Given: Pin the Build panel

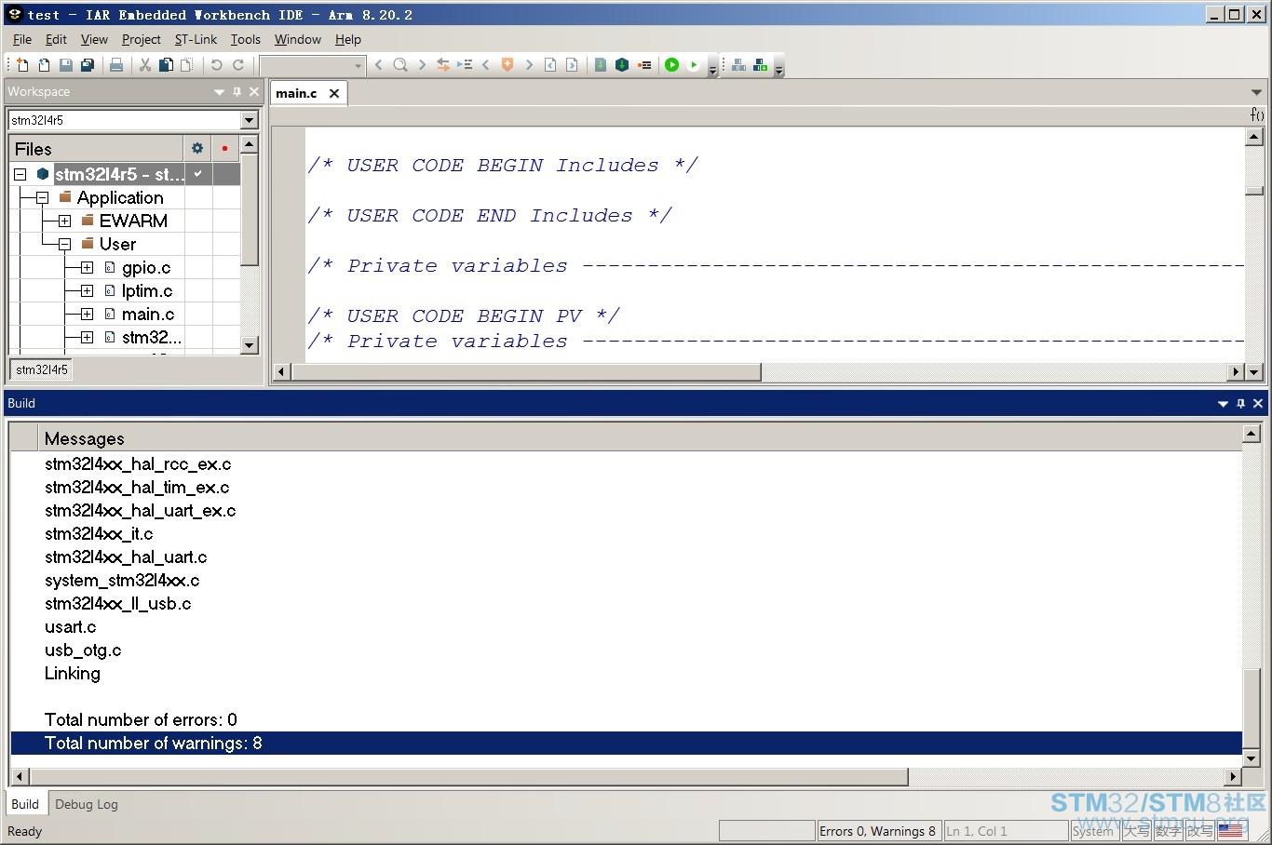Looking at the screenshot, I should click(x=1240, y=403).
